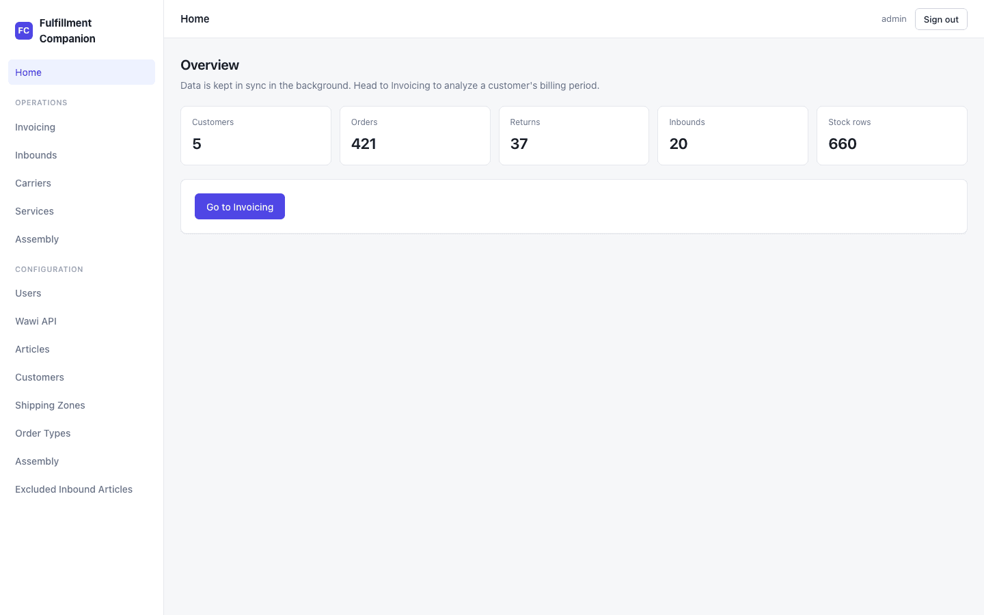Click the Inbounds 20 card
Viewport: 984px width, 615px height.
(x=733, y=135)
